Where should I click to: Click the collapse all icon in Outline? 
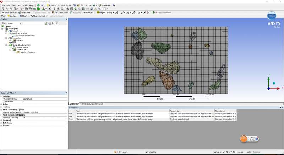click(57, 23)
